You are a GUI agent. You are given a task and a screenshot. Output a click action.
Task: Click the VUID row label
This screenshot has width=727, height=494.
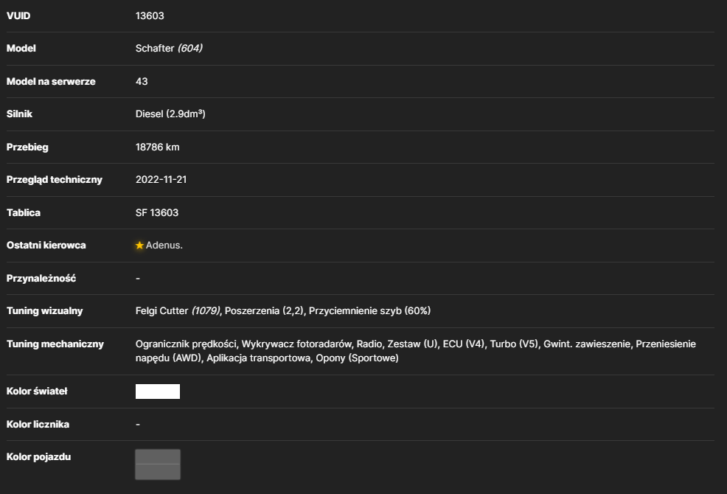point(18,15)
